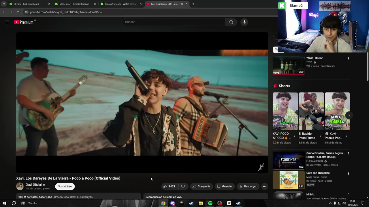Click the #PocoaPoco hashtag

tap(61, 197)
